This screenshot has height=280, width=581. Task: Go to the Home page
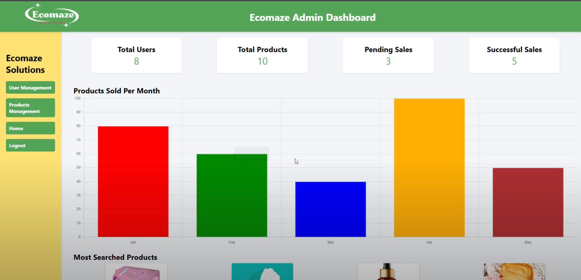coord(30,128)
